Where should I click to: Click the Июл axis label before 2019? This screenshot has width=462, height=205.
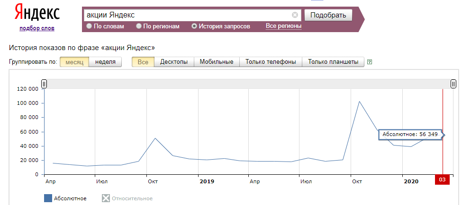point(102,181)
